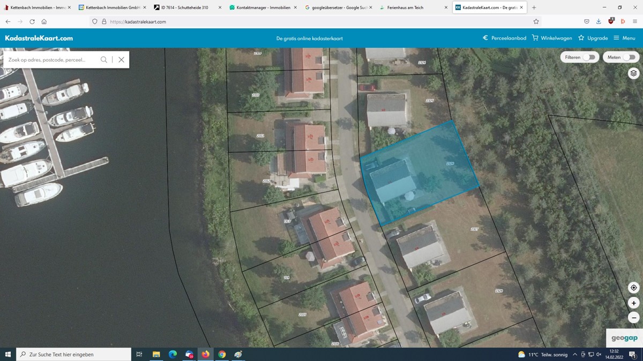Zoom in on the cadastral map
643x361 pixels.
pyautogui.click(x=633, y=303)
